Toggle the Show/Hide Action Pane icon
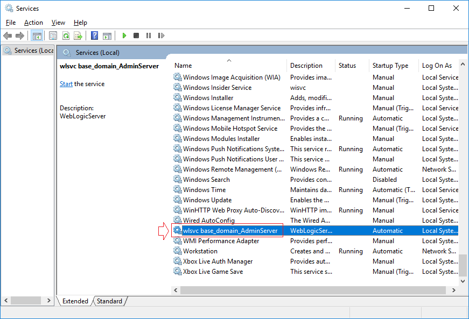 tap(107, 36)
